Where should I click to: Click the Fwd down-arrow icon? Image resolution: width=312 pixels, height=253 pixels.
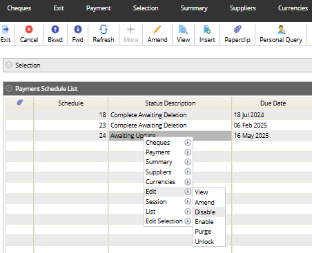(78, 30)
